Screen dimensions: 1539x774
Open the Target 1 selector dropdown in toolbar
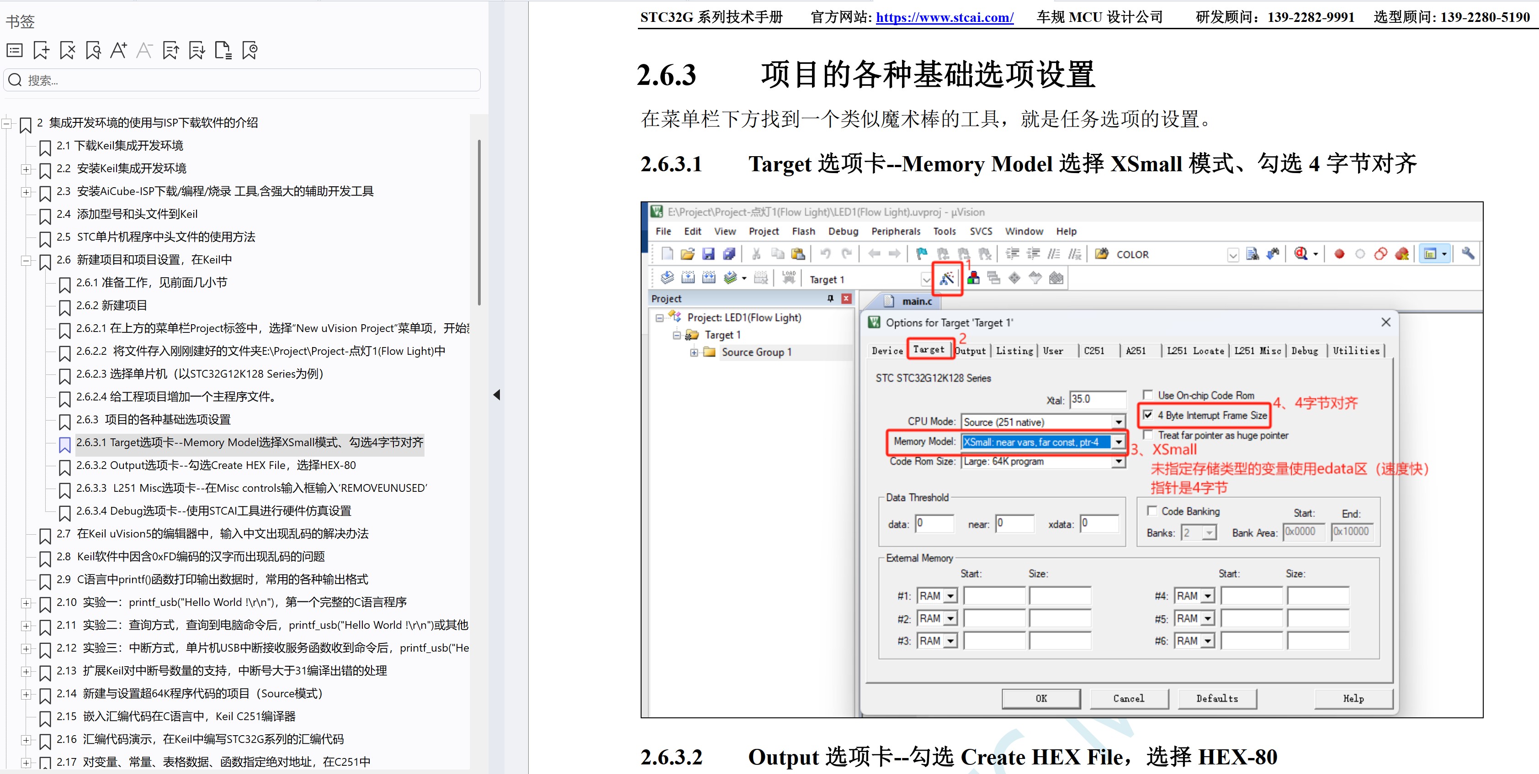(x=926, y=279)
